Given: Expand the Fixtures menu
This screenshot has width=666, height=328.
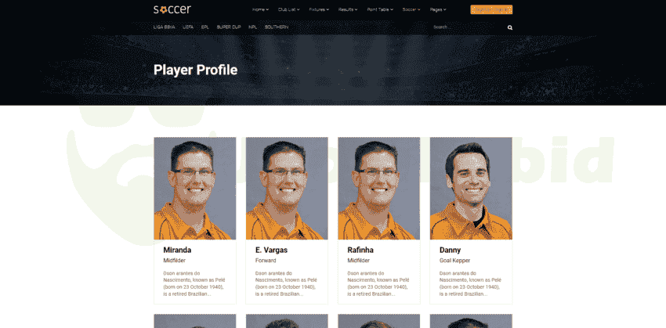Looking at the screenshot, I should coord(319,9).
